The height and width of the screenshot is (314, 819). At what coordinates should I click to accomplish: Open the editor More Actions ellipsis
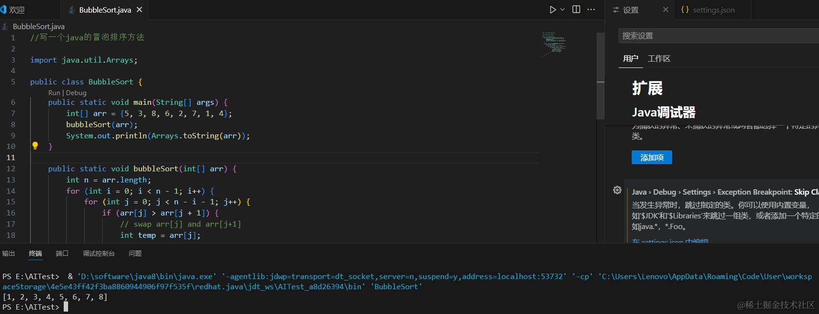591,10
